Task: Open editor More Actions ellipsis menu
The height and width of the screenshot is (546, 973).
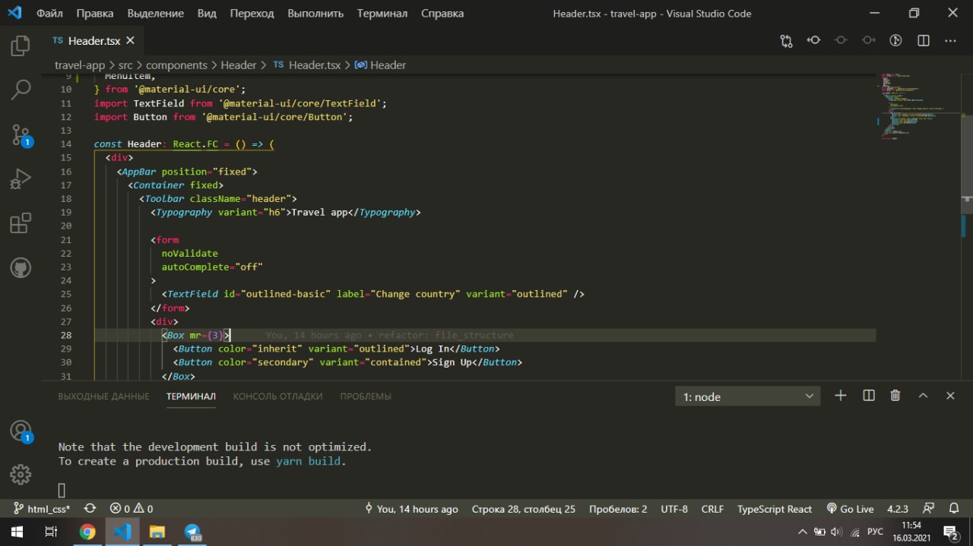Action: click(x=950, y=40)
